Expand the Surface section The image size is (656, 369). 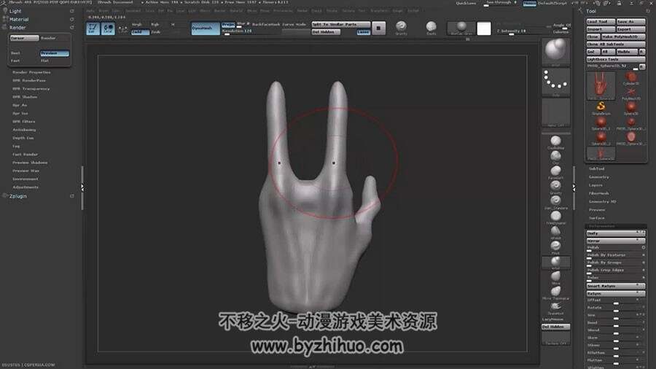596,218
